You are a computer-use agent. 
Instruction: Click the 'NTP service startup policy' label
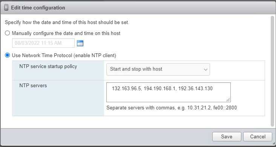[48, 67]
